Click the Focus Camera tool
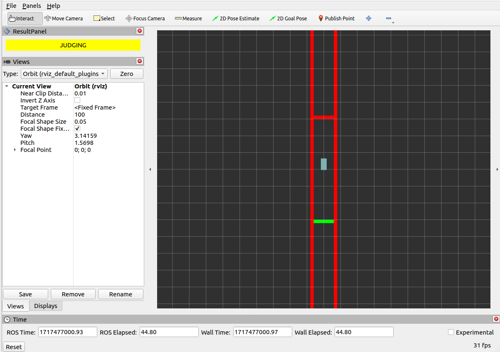The height and width of the screenshot is (352, 500). click(x=145, y=18)
